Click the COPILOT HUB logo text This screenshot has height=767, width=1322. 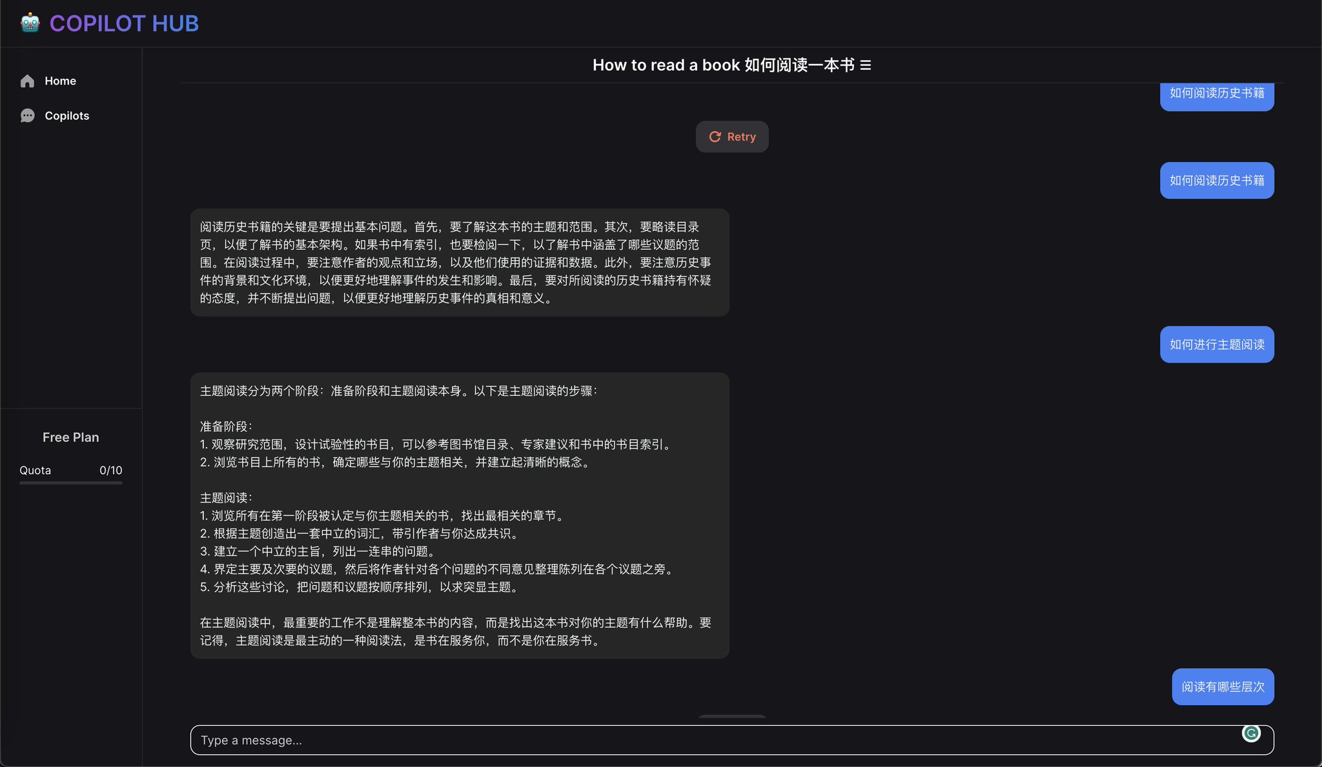click(x=125, y=23)
